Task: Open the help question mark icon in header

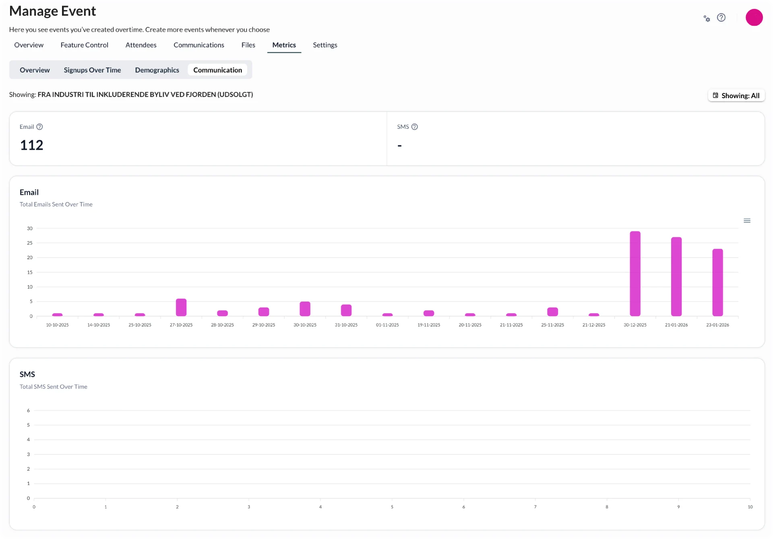Action: [x=721, y=18]
